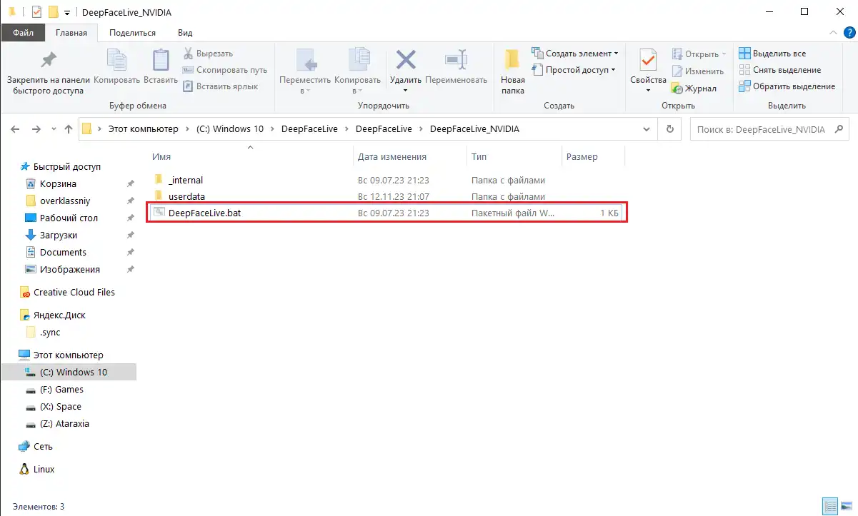Switch to details view in status bar
Image resolution: width=858 pixels, height=516 pixels.
pyautogui.click(x=830, y=506)
